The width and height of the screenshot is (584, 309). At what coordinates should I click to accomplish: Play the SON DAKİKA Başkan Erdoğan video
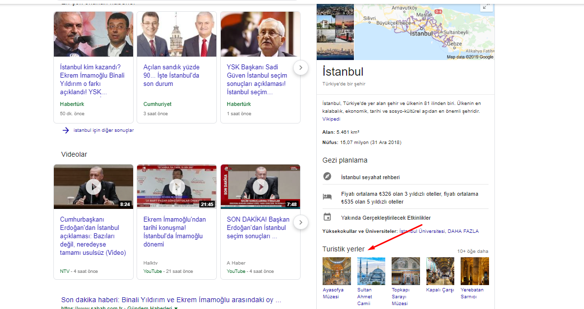[260, 187]
